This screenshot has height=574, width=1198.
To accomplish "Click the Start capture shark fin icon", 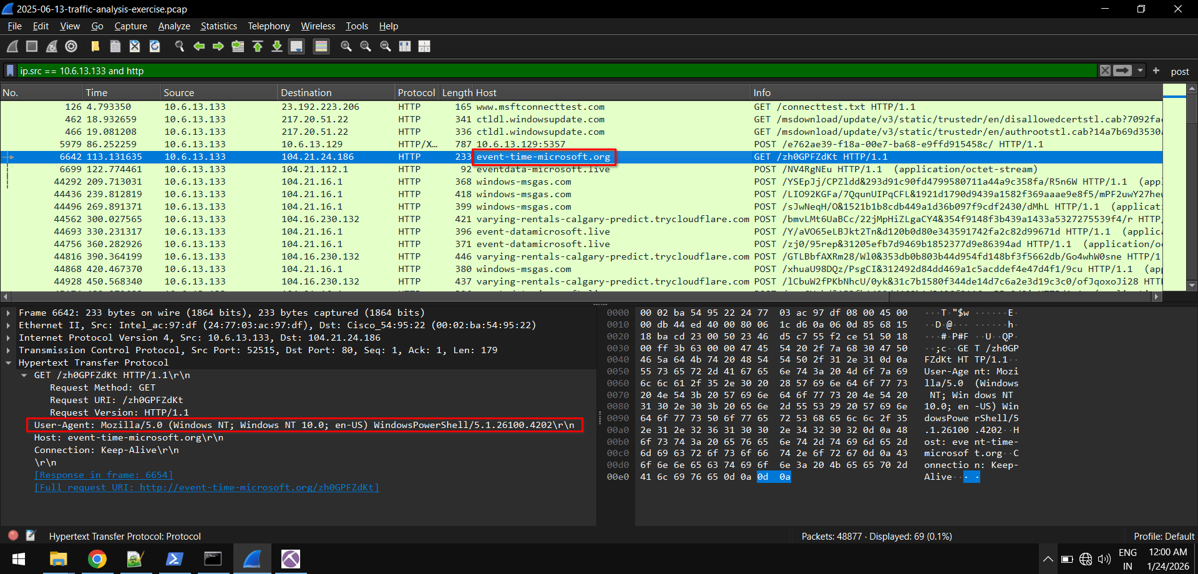I will point(12,46).
